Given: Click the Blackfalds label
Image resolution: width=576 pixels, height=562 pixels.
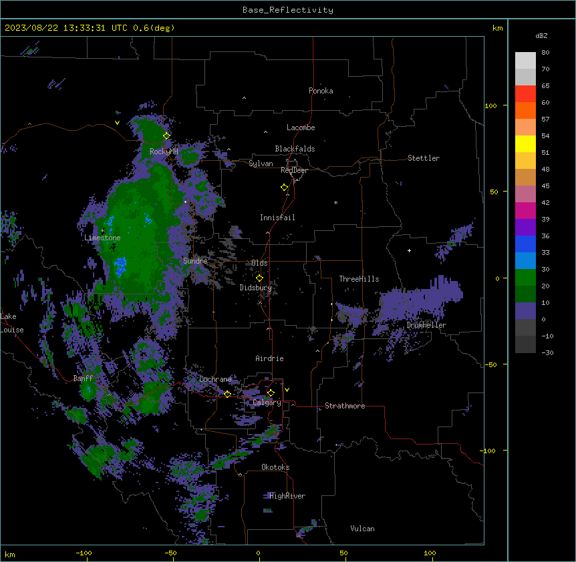Looking at the screenshot, I should click(295, 149).
